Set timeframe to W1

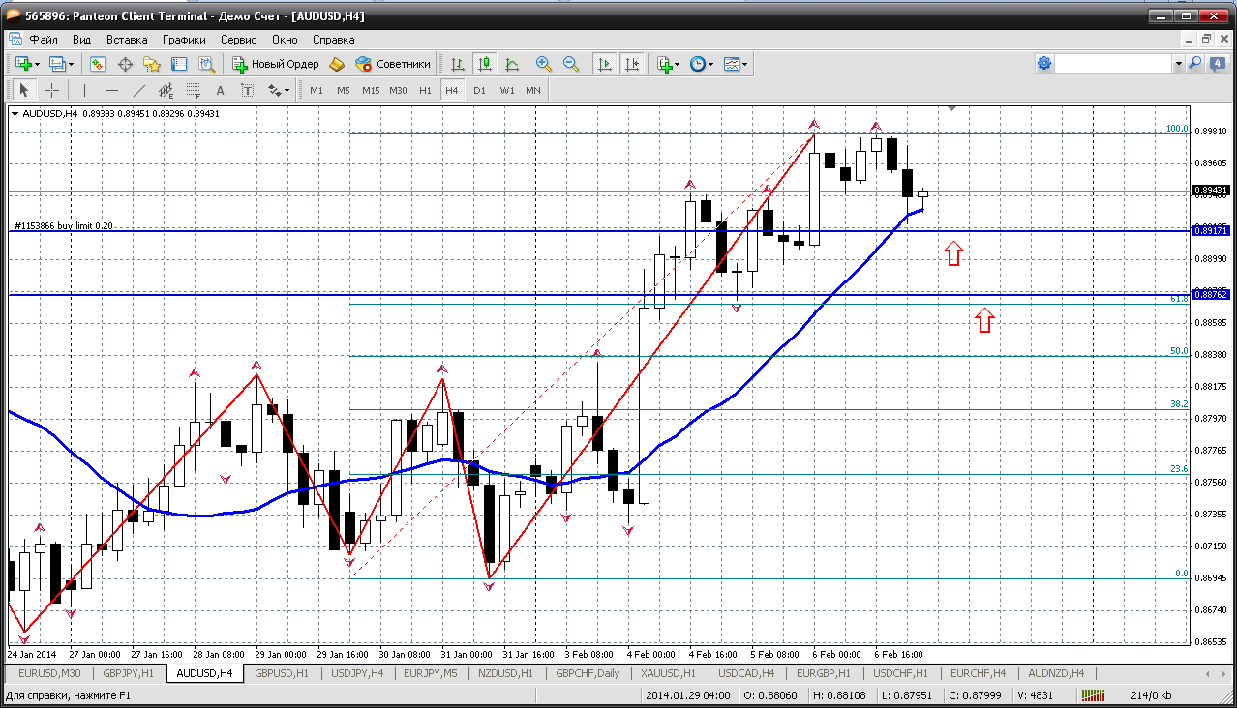(x=506, y=90)
